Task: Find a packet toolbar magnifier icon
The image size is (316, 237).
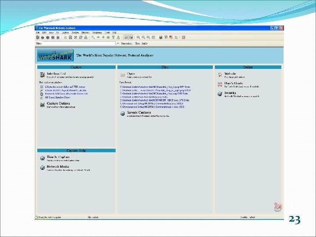Action: tap(93, 37)
